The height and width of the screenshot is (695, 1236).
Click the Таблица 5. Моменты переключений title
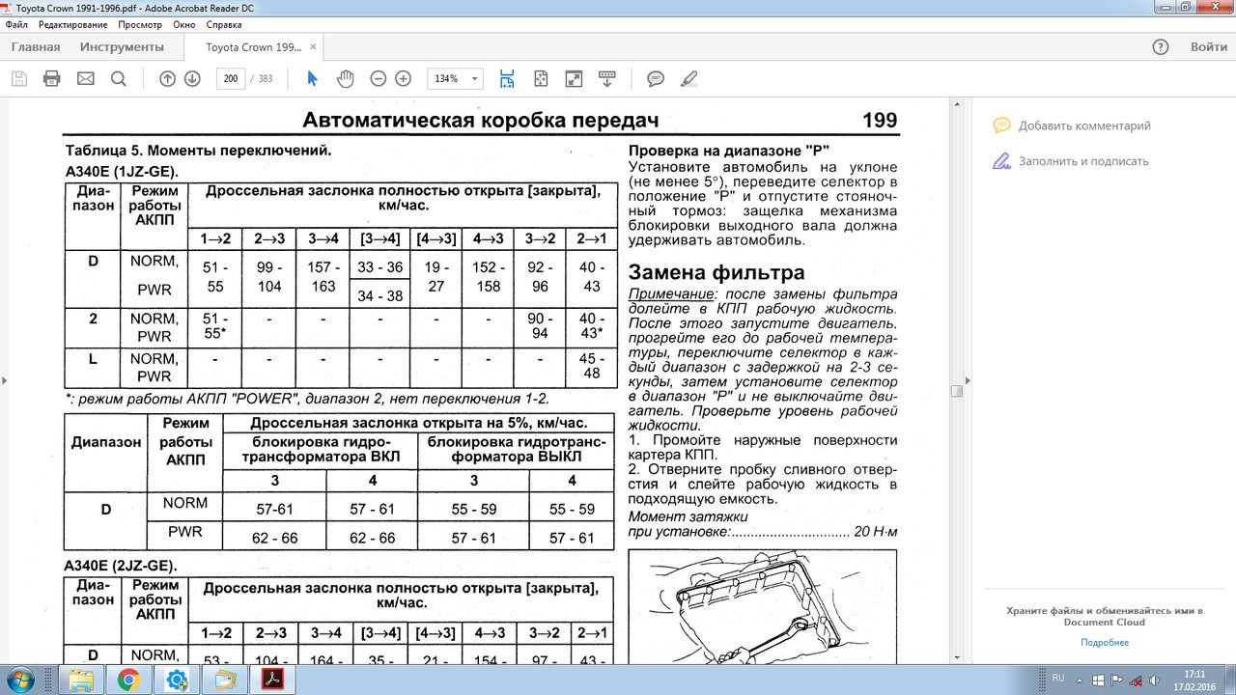click(198, 151)
